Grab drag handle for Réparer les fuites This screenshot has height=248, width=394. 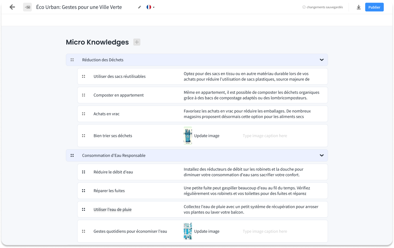84,191
